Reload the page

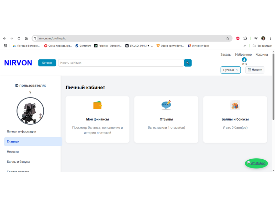(x=19, y=38)
